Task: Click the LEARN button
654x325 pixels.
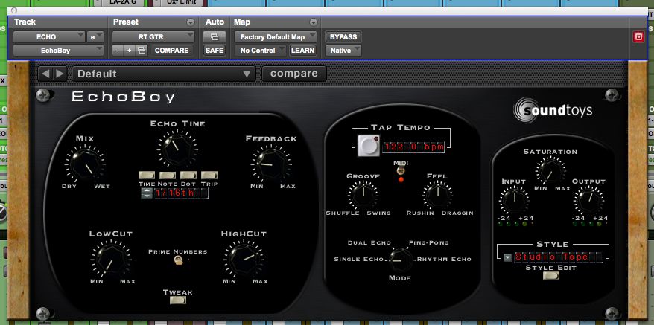Action: coord(303,51)
